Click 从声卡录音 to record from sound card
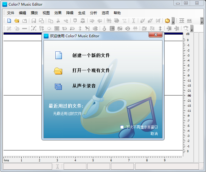206x172 pixels. point(84,86)
